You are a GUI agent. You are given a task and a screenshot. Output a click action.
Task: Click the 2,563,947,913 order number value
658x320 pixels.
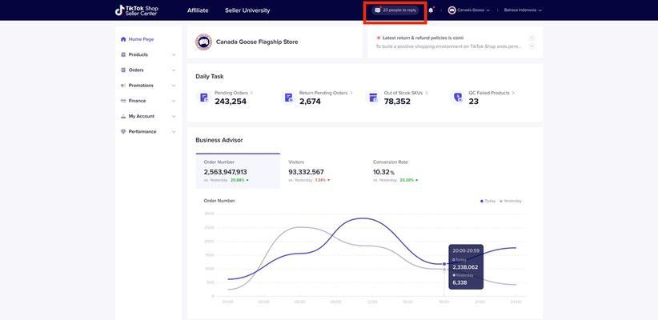[226, 172]
